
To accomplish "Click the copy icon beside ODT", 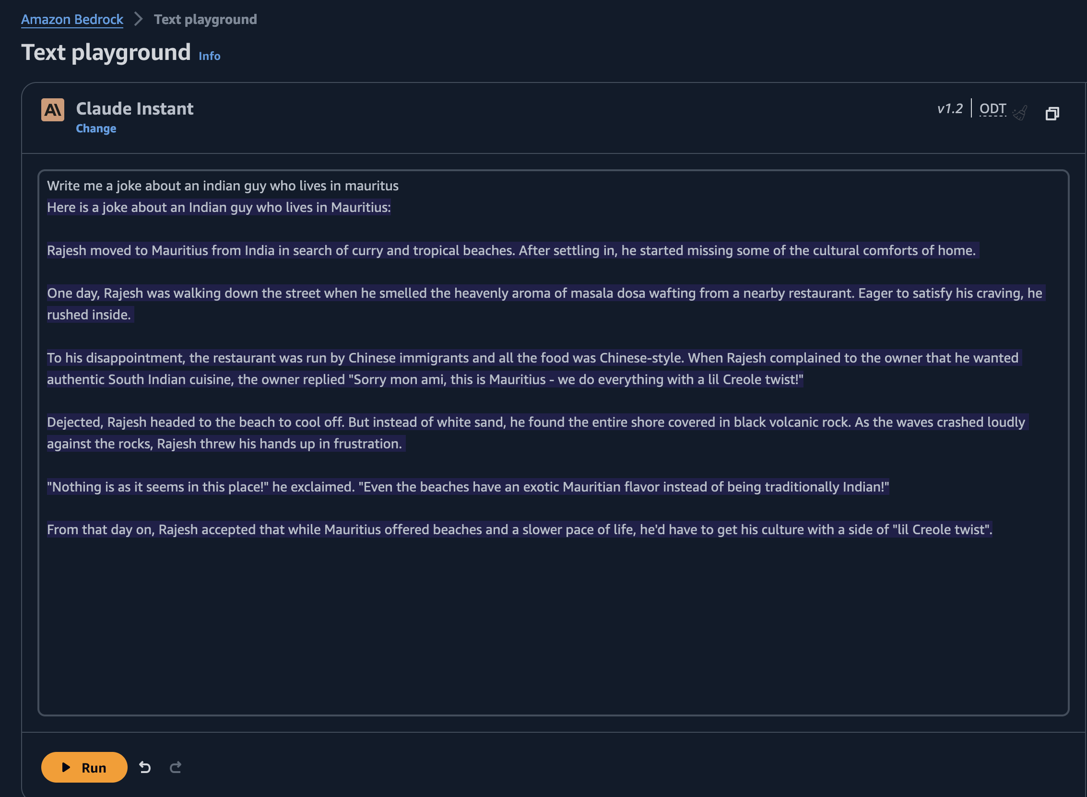I will click(1052, 113).
